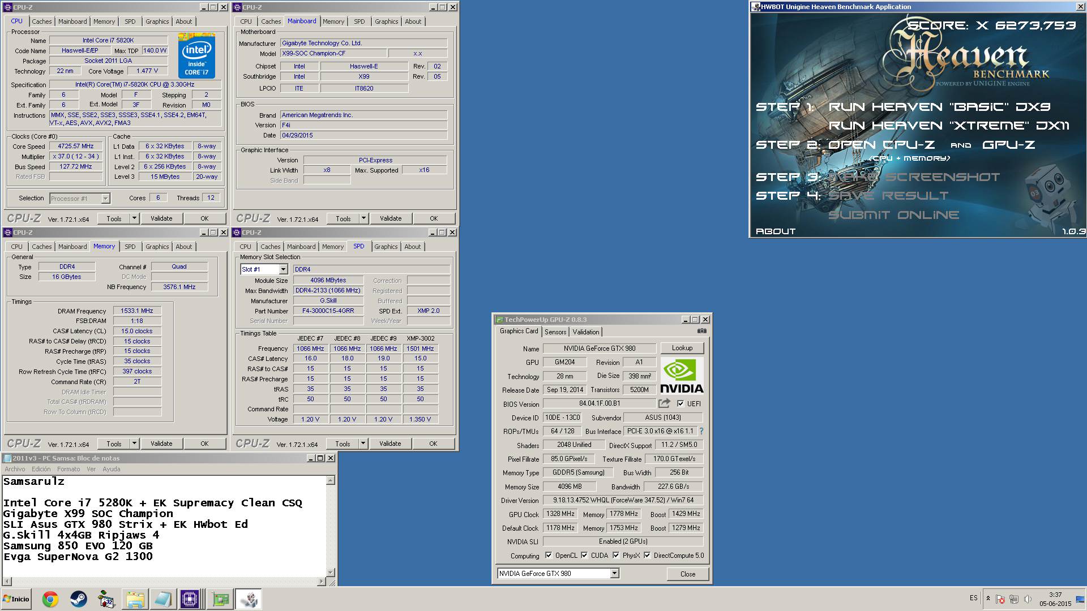This screenshot has width=1087, height=611.
Task: Click the BIOS save arrow icon in GPU-Z
Action: click(665, 403)
